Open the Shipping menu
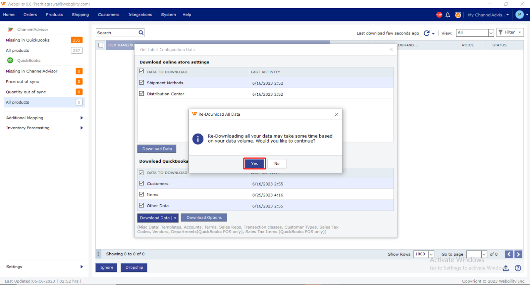Screen dimensions: 530x285 click(80, 15)
